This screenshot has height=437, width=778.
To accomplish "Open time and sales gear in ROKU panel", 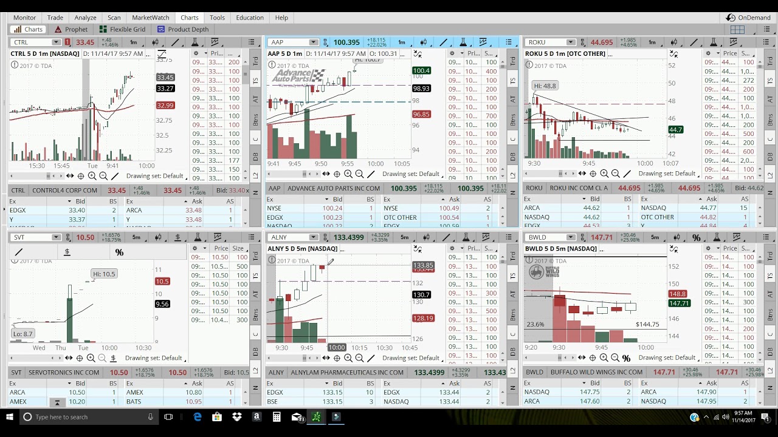I will [x=709, y=53].
